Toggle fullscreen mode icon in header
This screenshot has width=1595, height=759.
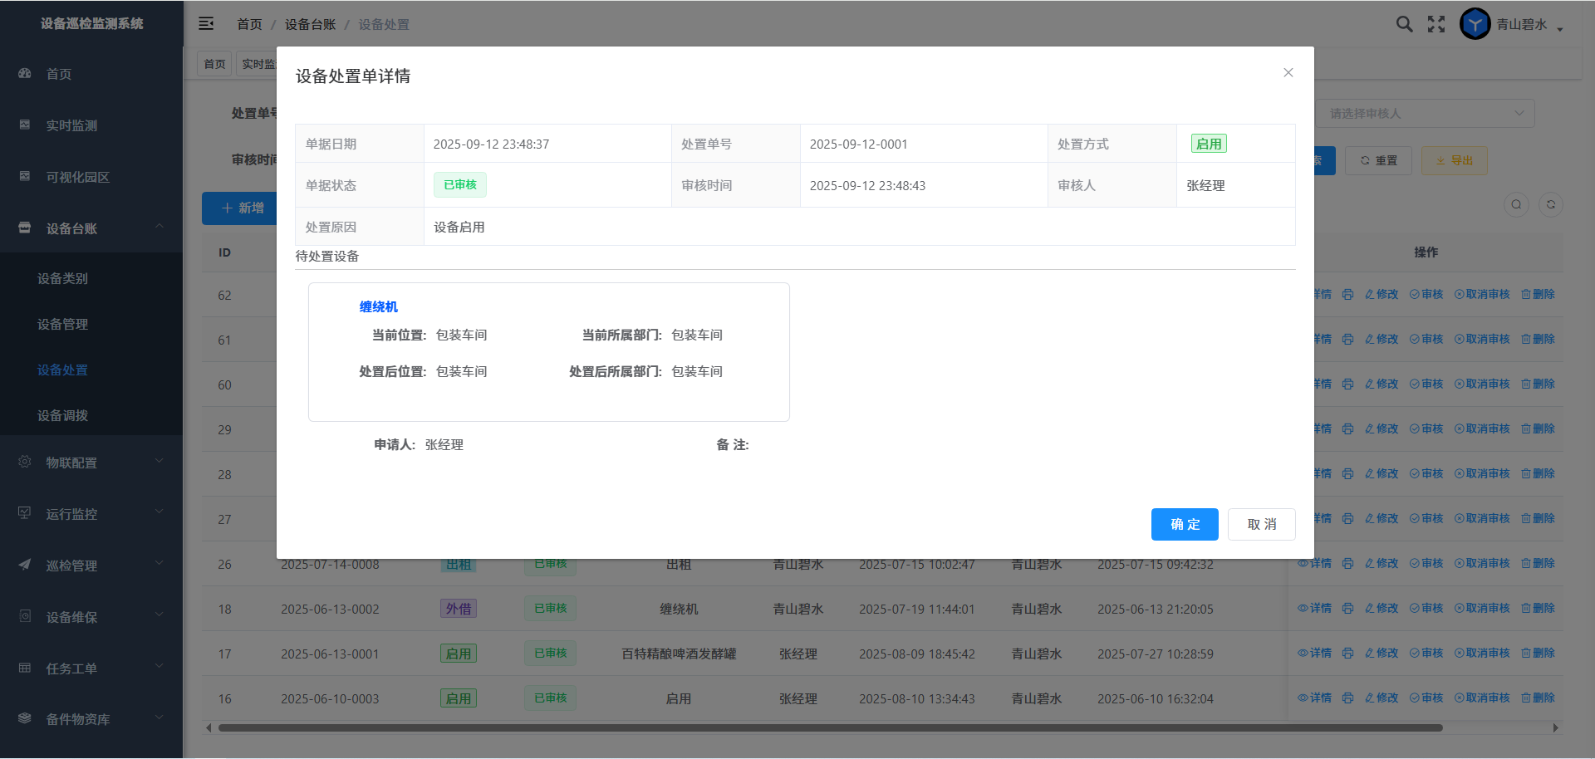[1436, 24]
